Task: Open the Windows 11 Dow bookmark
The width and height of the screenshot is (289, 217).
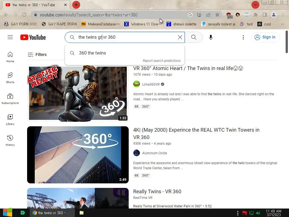Action: point(143,24)
